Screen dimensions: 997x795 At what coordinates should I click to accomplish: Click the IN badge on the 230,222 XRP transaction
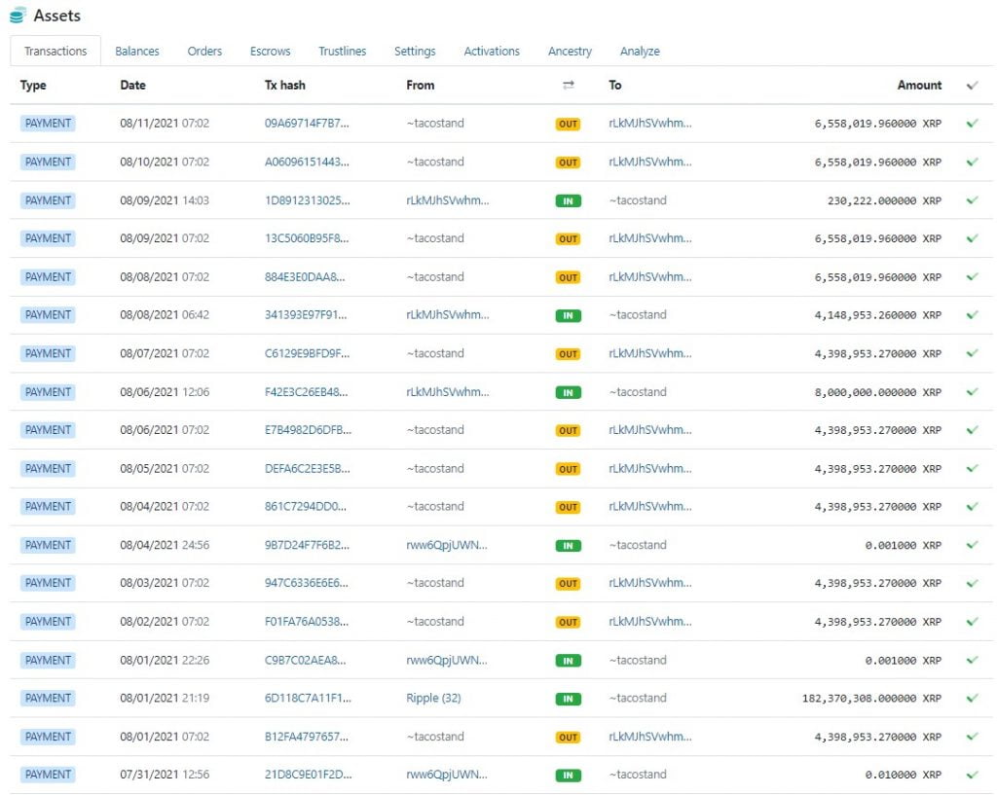(568, 200)
